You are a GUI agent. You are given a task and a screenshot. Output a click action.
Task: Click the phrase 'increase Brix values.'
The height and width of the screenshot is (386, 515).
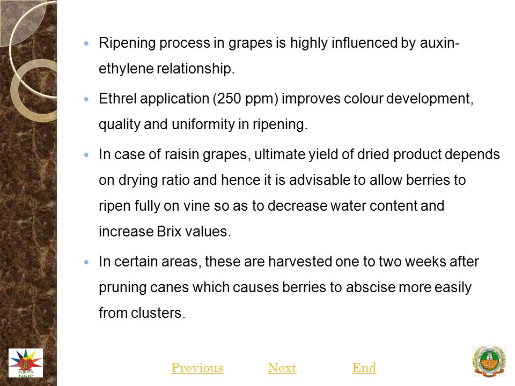(x=165, y=232)
